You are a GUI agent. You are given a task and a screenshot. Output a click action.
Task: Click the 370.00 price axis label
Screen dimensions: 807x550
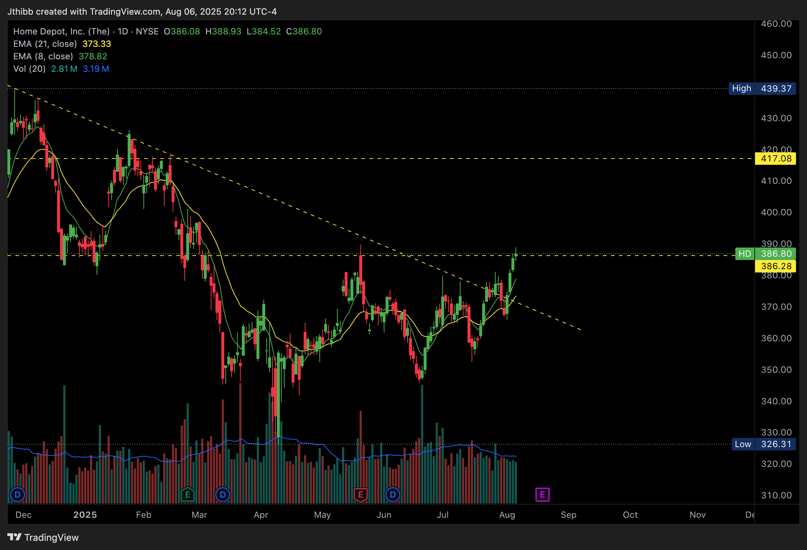pyautogui.click(x=776, y=307)
